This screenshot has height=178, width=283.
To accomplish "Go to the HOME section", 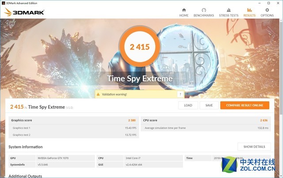I will (184, 12).
